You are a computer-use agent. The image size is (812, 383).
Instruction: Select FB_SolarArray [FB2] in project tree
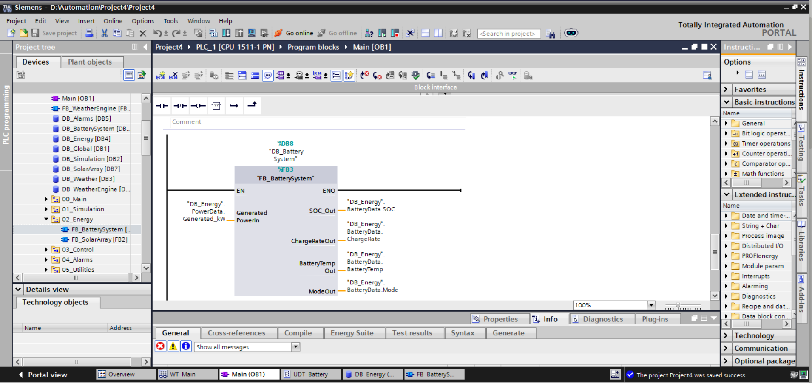click(99, 239)
